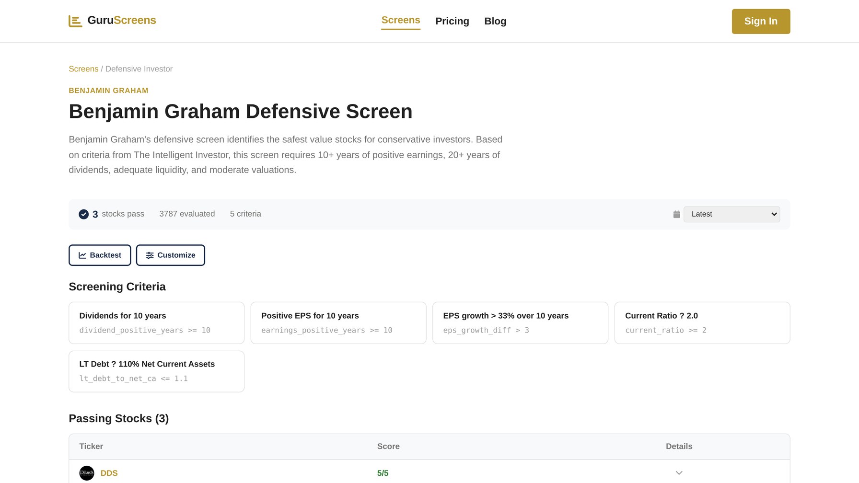The image size is (859, 483).
Task: Click the checkmark stocks pass icon
Action: coord(84,214)
